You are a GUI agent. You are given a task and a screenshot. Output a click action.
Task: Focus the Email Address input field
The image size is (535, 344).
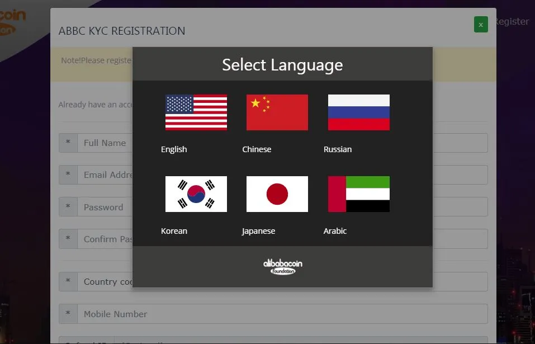click(x=282, y=175)
